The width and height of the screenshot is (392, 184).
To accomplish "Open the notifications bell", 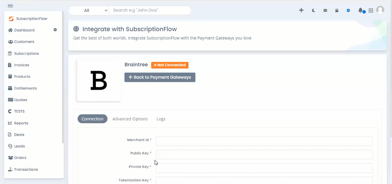I will 360,10.
